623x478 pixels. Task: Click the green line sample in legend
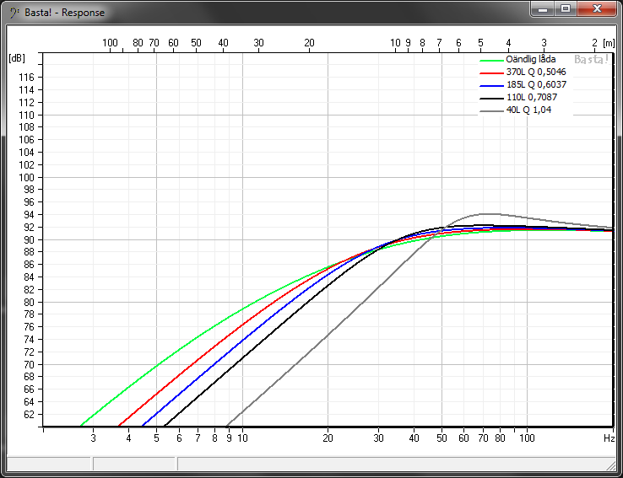(x=491, y=60)
